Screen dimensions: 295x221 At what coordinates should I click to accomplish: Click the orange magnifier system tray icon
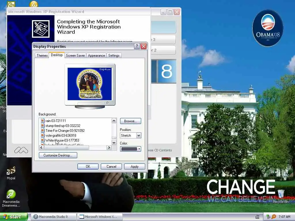274,217
